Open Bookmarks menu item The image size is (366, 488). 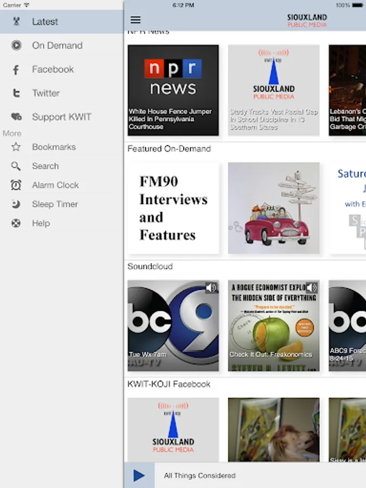[62, 147]
